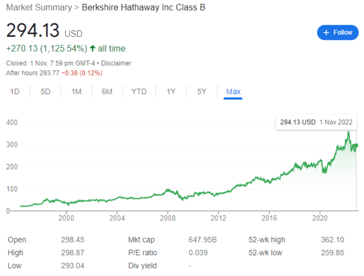Show the 6M chart range
The width and height of the screenshot is (364, 276).
pos(107,92)
